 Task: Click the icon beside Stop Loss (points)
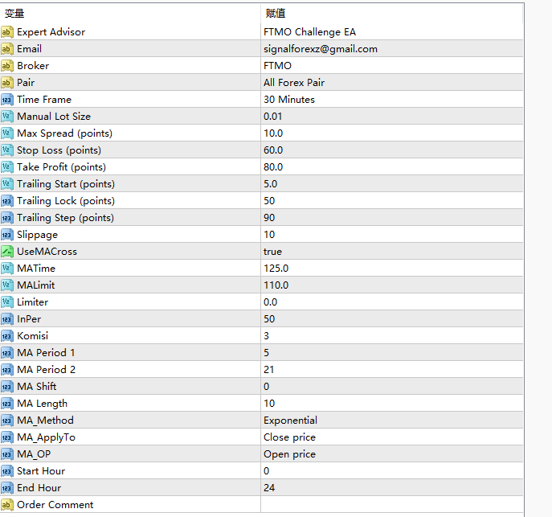[x=7, y=150]
